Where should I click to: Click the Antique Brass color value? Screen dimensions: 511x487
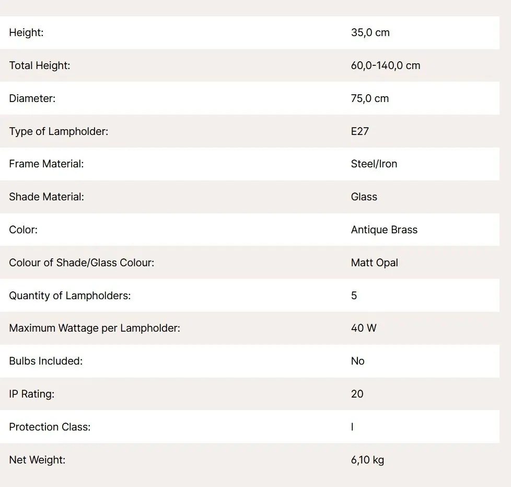pyautogui.click(x=384, y=230)
